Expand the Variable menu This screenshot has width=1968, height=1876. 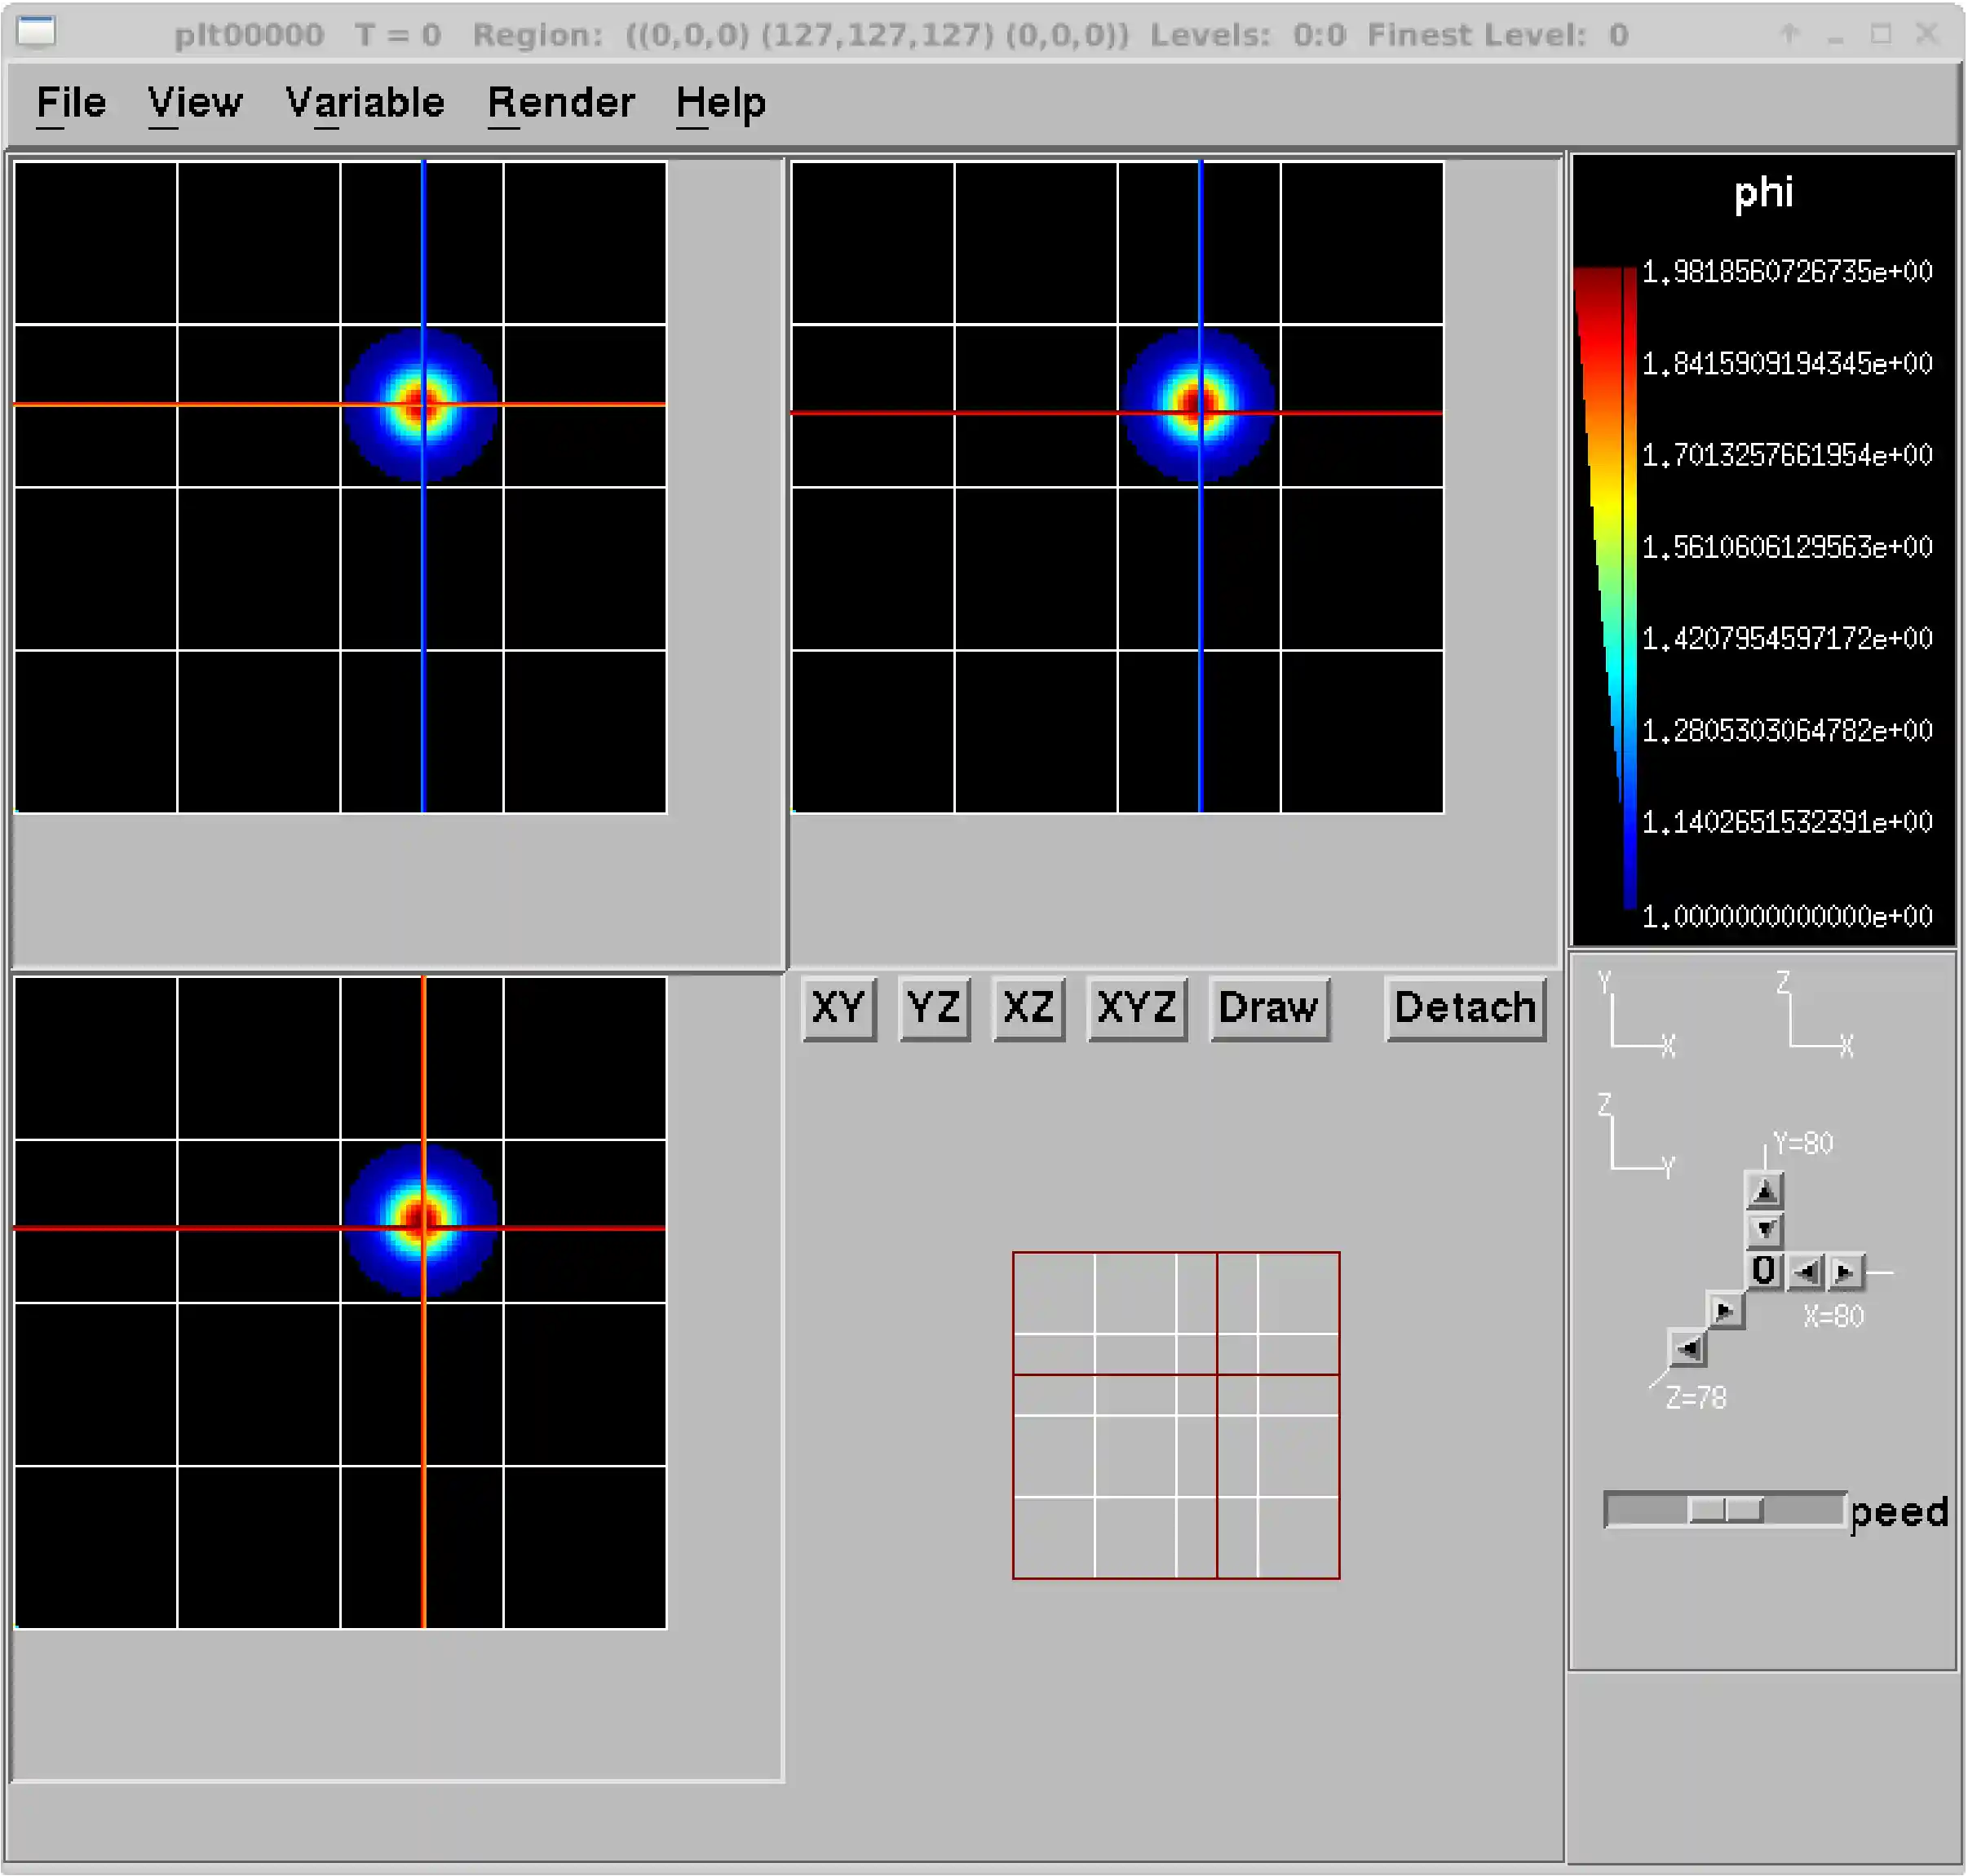pyautogui.click(x=365, y=103)
